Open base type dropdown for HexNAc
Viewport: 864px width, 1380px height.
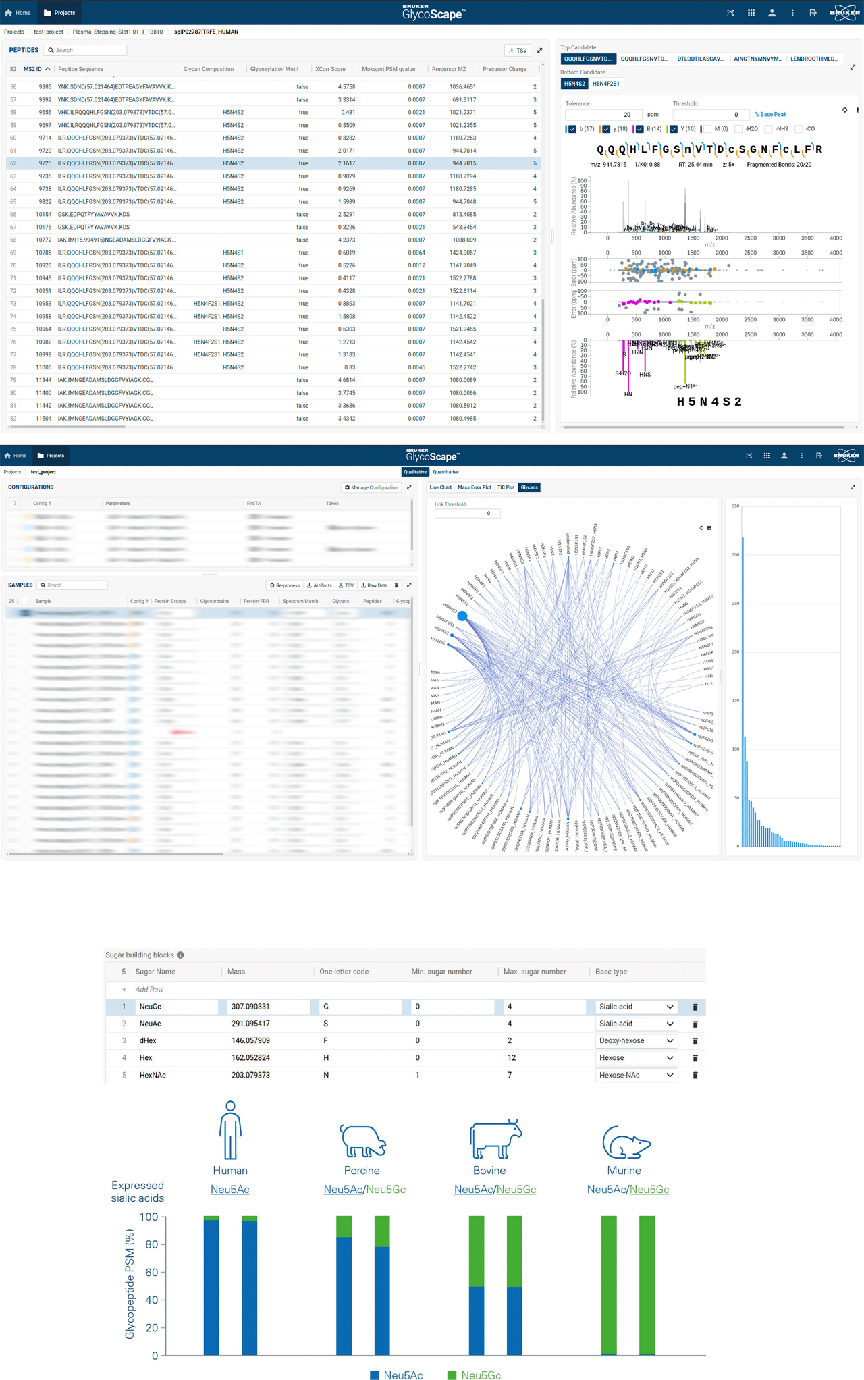tap(636, 1076)
